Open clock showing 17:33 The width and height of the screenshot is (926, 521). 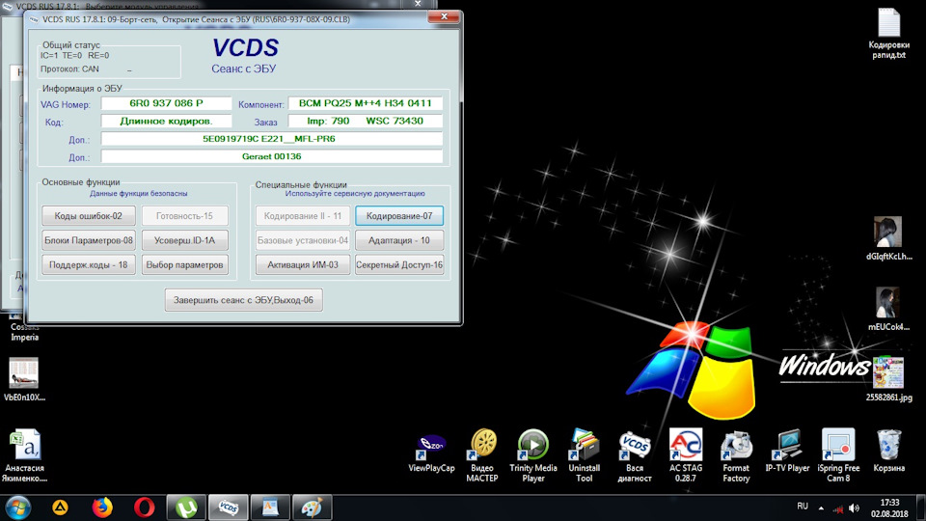(x=889, y=508)
